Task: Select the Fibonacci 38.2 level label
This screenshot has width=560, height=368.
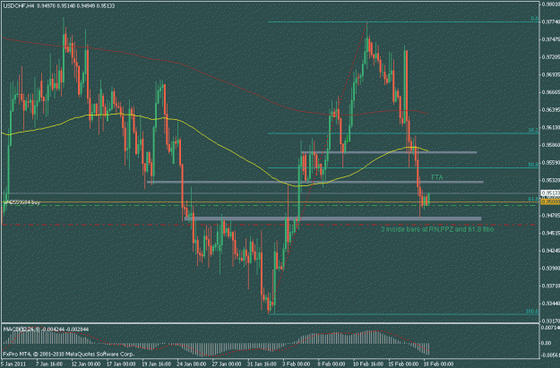Action: pyautogui.click(x=533, y=131)
